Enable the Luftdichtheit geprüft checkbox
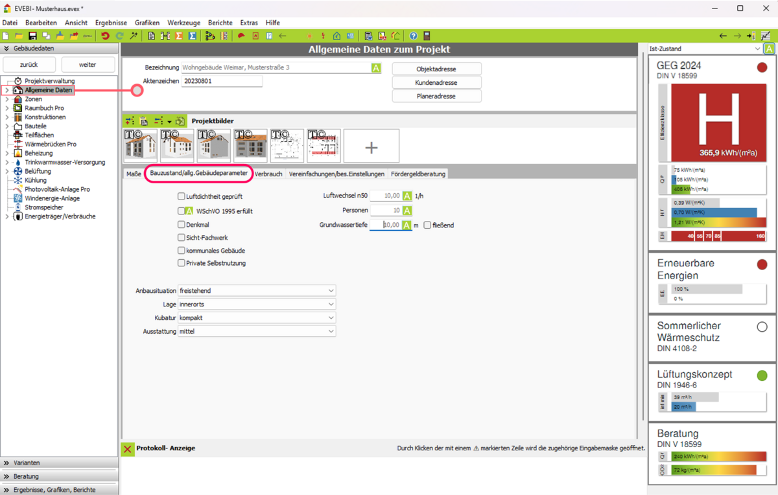The image size is (778, 495). (x=182, y=196)
